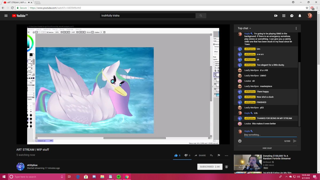Open chat options three-dot menu

296,28
